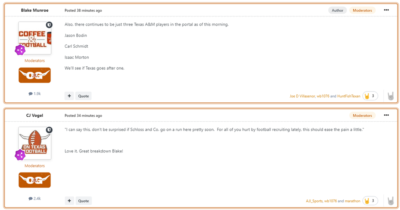Open the Joe D Villasenor profile link
Screen dimensions: 400x210
pos(302,96)
